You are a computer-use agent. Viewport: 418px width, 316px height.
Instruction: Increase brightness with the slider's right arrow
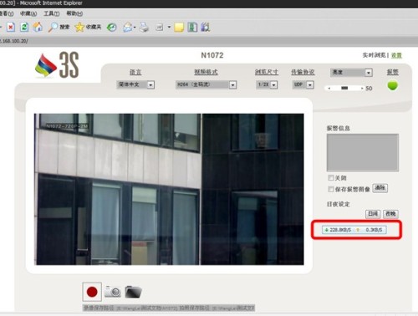click(362, 89)
